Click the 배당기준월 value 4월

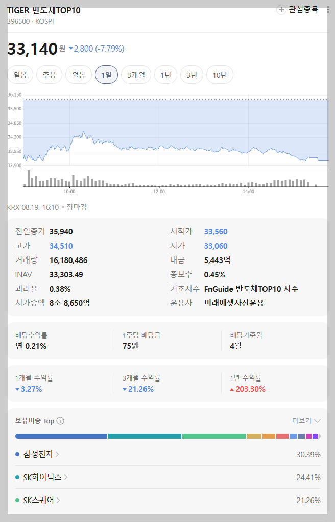pyautogui.click(x=236, y=346)
